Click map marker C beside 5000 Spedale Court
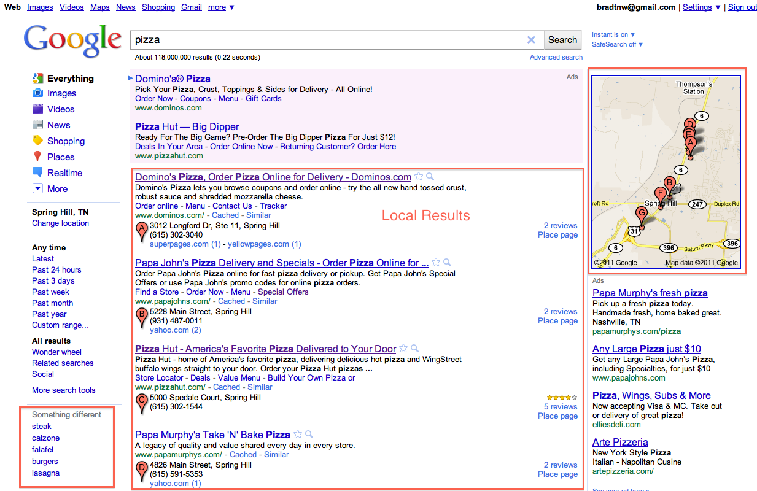Screen dimensions: 757x491 [x=142, y=405]
